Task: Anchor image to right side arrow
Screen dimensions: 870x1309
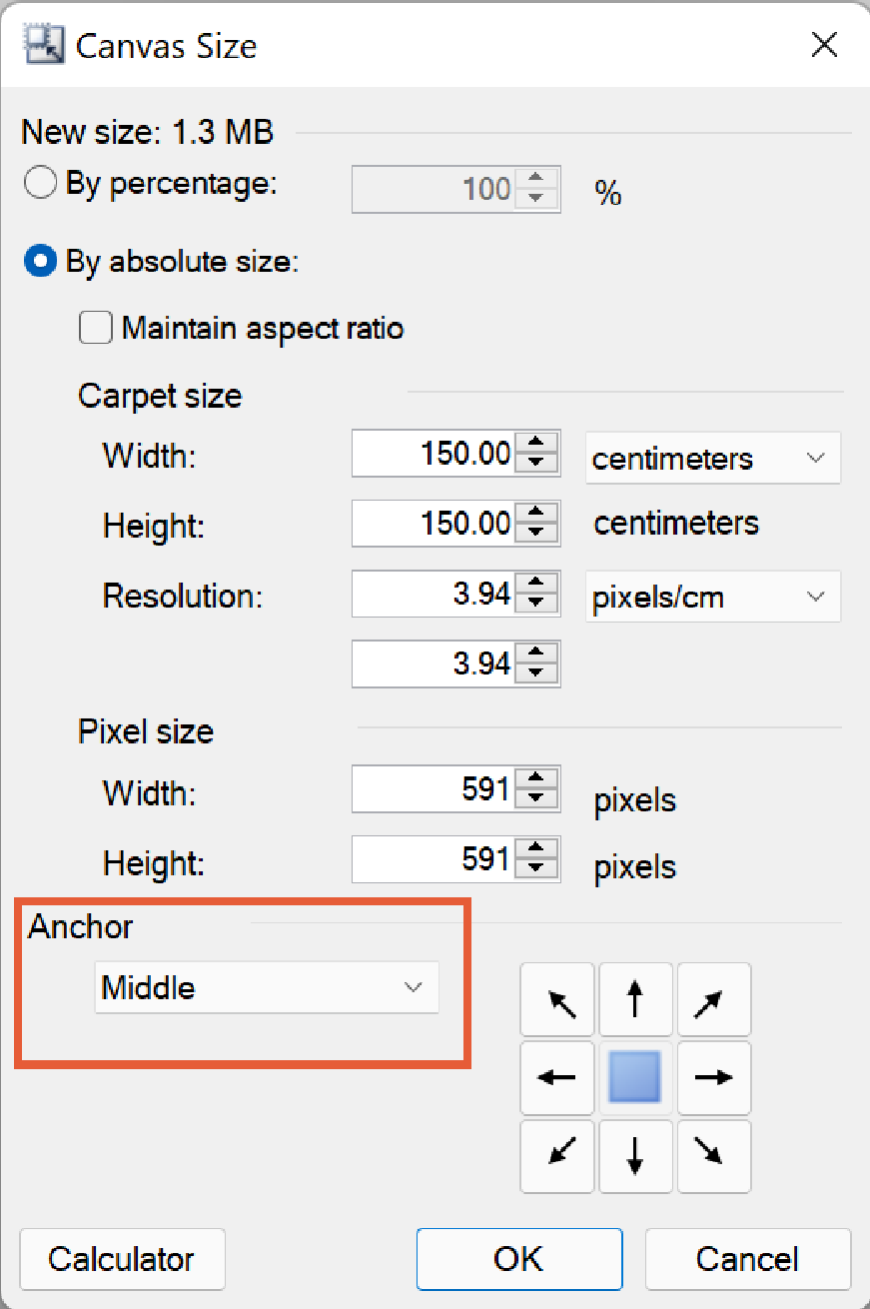Action: [x=713, y=1077]
